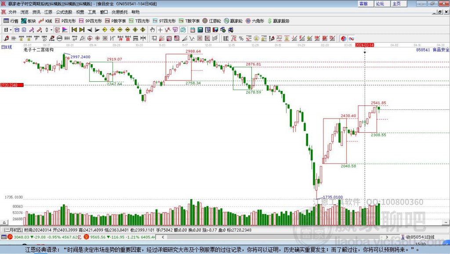This screenshot has width=450, height=254.
Task: Open the 江恩 menu
Action: pyautogui.click(x=48, y=12)
